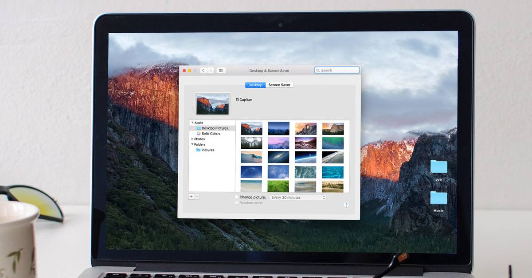Click inside the Search field
The height and width of the screenshot is (278, 532).
(x=337, y=70)
